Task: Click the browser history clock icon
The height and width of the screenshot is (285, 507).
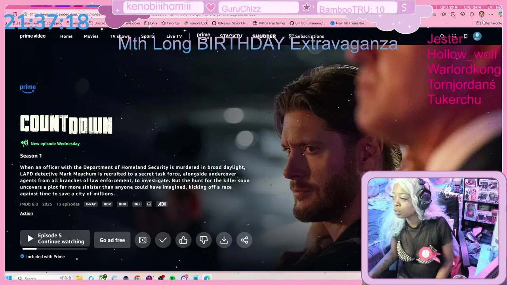Action: pos(453,14)
